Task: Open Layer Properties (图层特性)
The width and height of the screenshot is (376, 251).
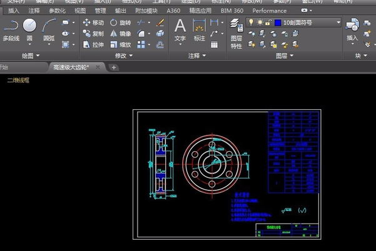Action: (236, 34)
